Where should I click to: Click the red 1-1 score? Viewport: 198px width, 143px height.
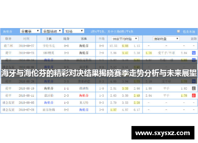pyautogui.click(x=66, y=88)
